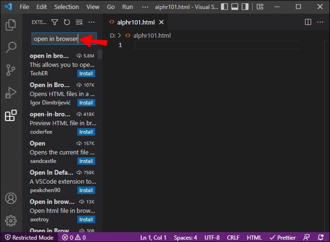Image resolution: width=330 pixels, height=242 pixels.
Task: Select the HTML language mode selector
Action: 254,237
